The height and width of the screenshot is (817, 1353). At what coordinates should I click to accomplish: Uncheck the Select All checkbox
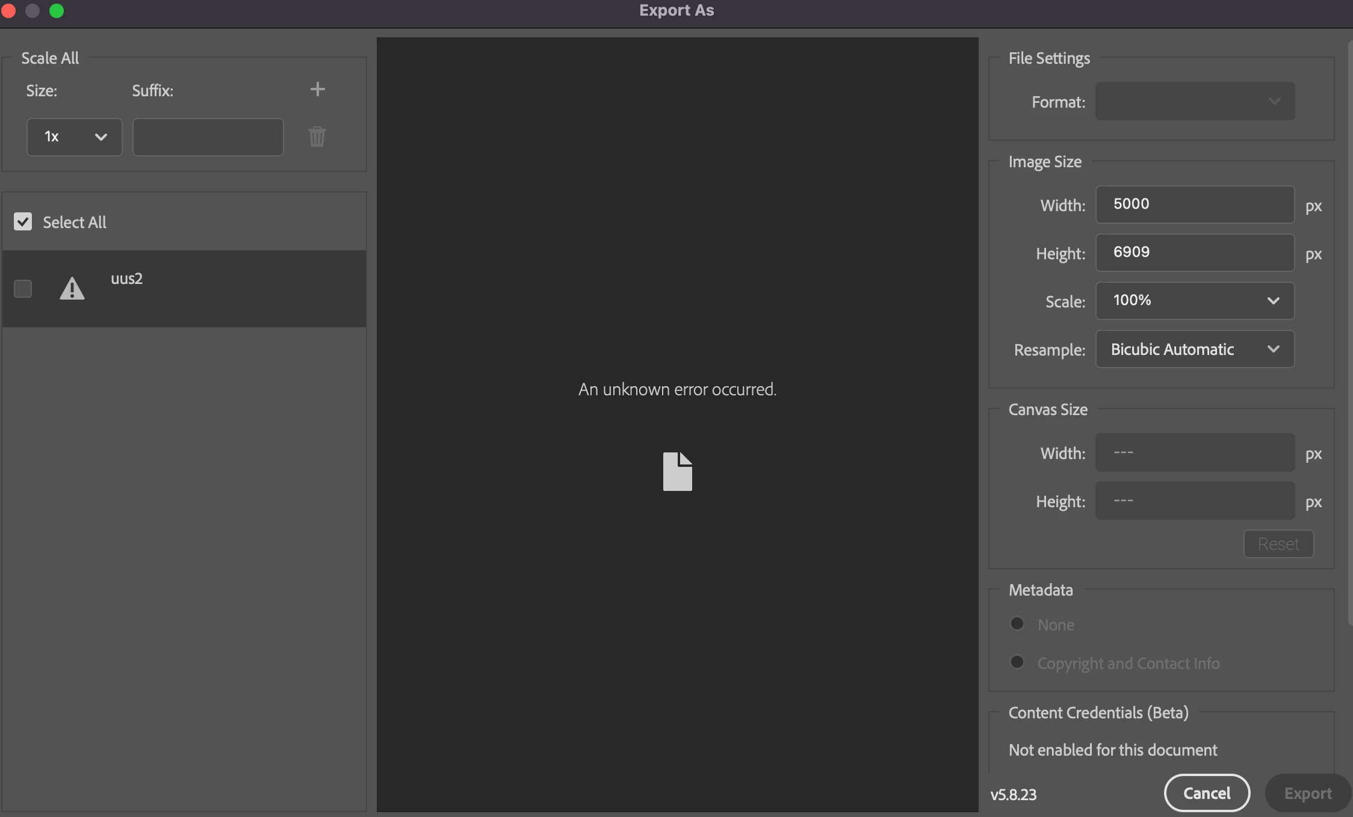pos(23,222)
